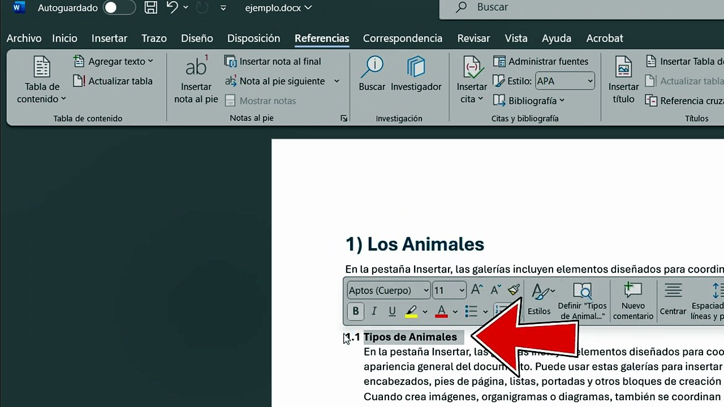Click Centrar alignment button

click(x=673, y=299)
